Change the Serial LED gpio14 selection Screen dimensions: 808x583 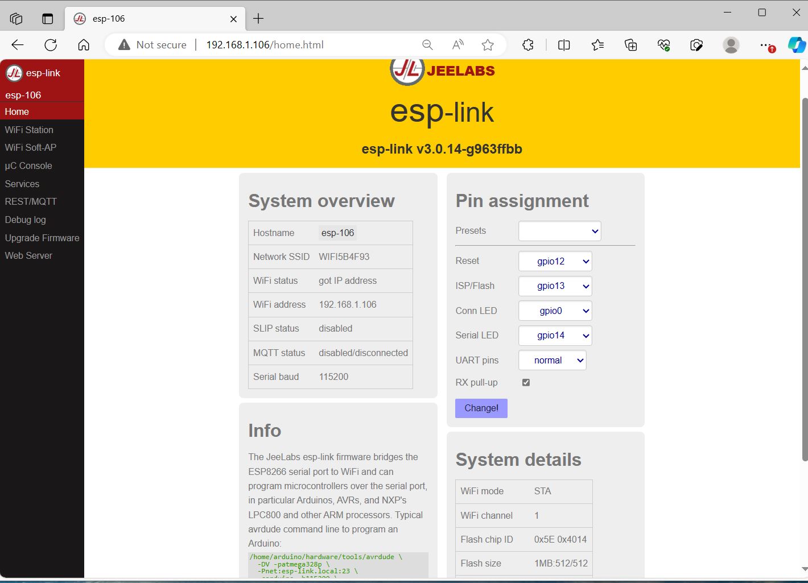tap(555, 336)
